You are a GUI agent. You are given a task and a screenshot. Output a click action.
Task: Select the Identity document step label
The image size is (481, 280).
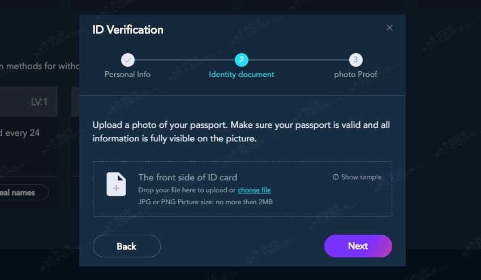242,74
